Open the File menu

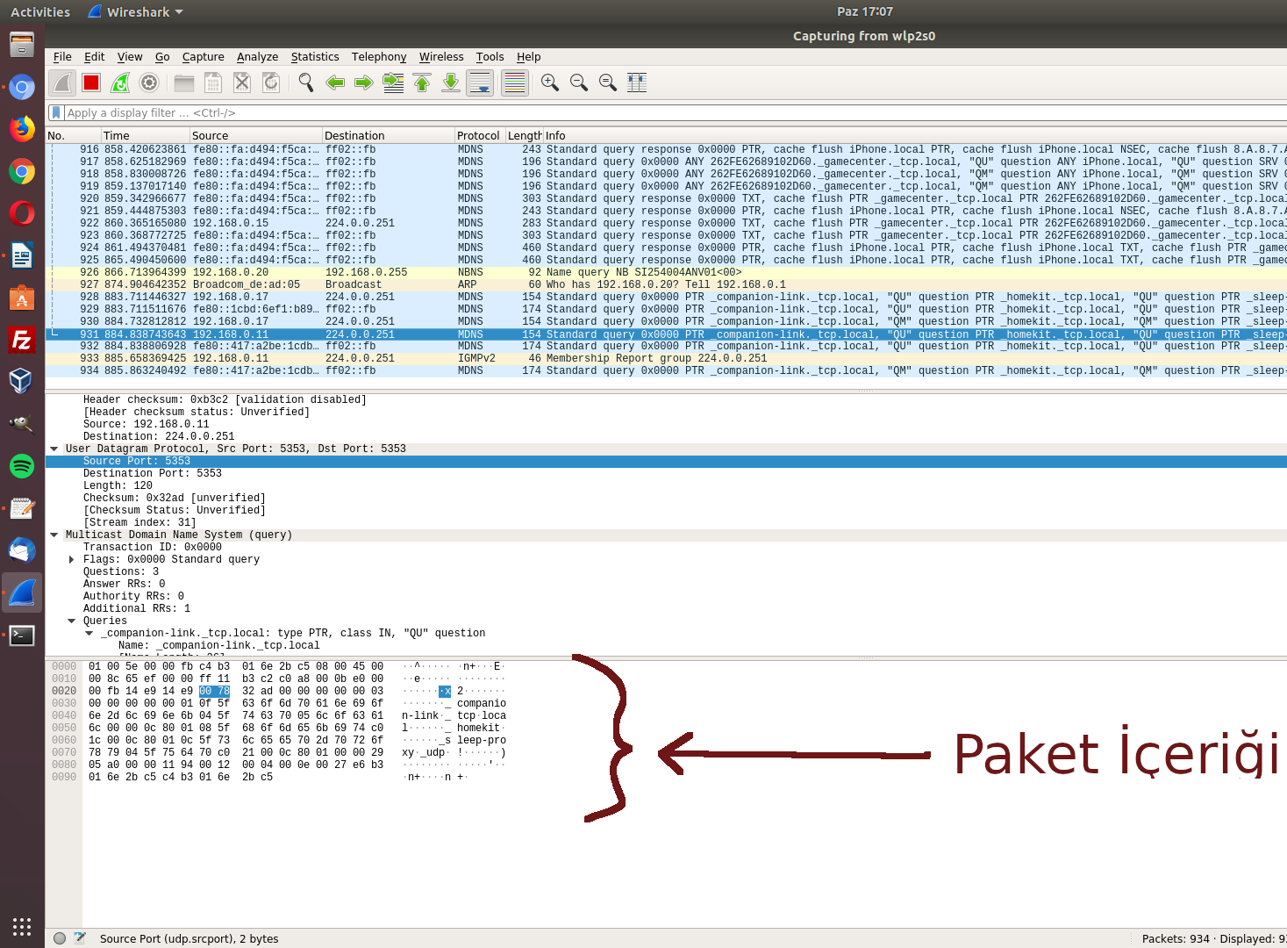[62, 57]
